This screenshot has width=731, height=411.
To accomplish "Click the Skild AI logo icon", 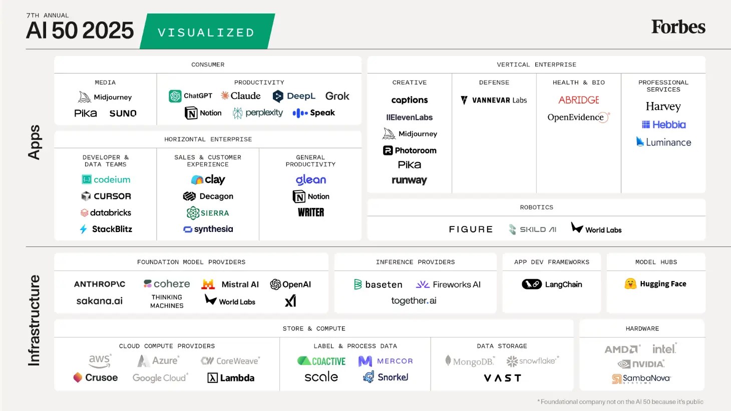I will (x=512, y=229).
